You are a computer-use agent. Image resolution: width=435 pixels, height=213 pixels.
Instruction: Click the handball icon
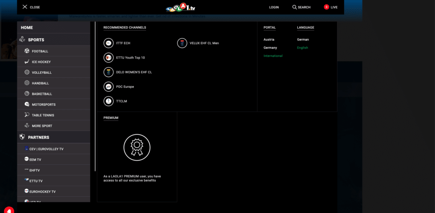click(x=27, y=83)
